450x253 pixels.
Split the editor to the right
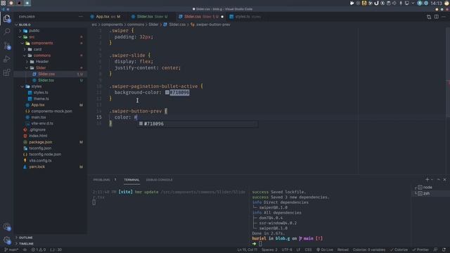coord(436,17)
